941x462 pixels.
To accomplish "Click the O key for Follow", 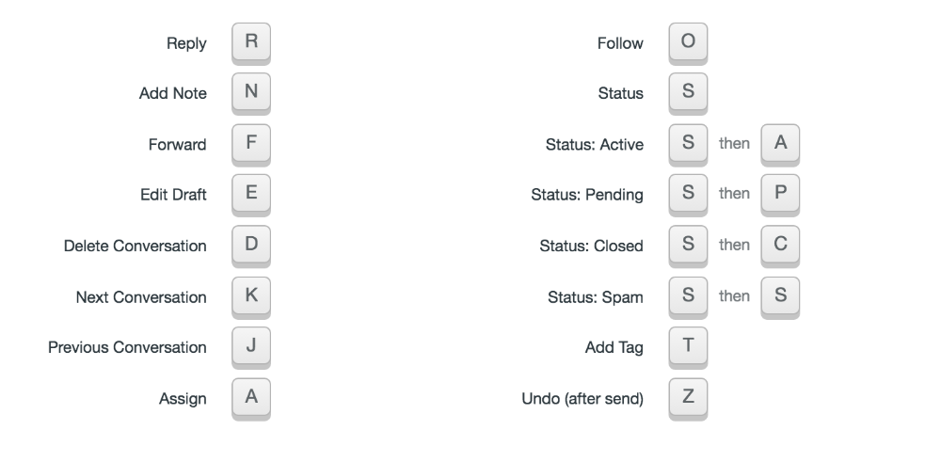I will [688, 42].
